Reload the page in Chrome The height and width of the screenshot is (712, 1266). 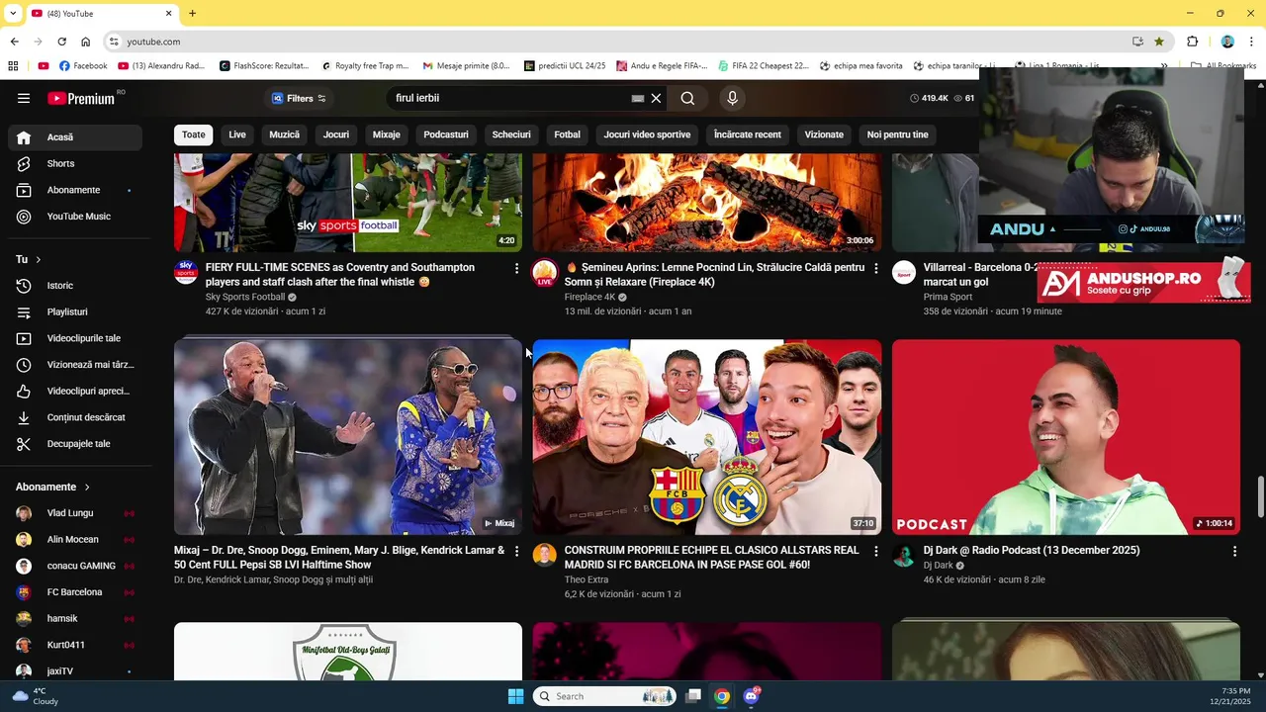click(x=61, y=42)
